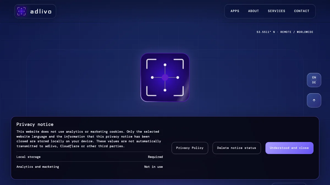330x185 pixels.
Task: Click Understood and close button
Action: pos(289,148)
